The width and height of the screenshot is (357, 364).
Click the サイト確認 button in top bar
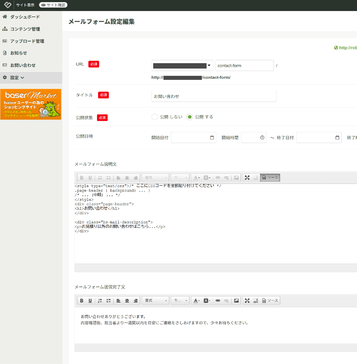53,5
